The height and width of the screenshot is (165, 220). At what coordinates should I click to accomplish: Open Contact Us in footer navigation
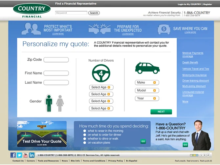click(x=18, y=161)
